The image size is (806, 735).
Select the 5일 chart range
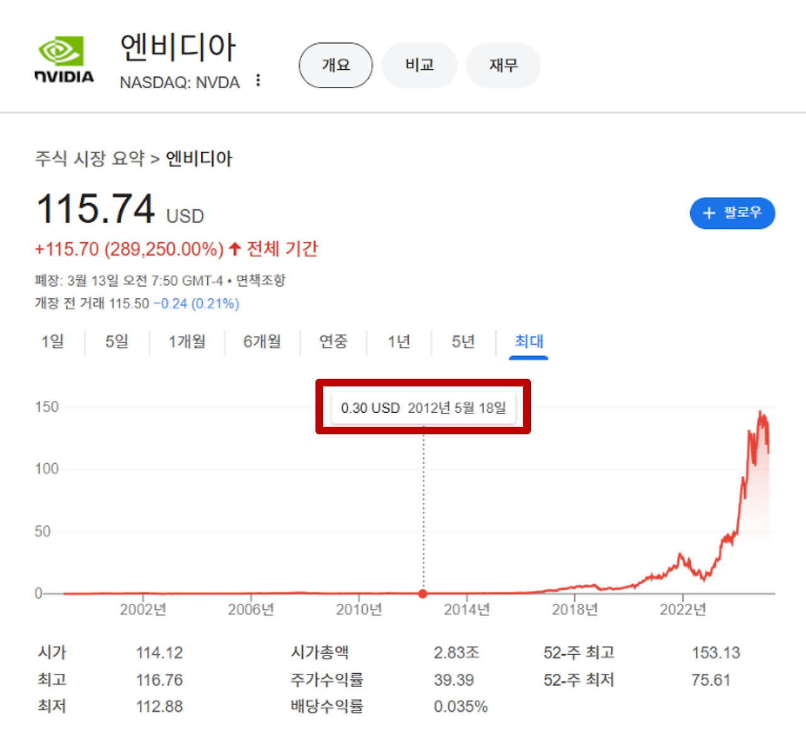[x=115, y=342]
